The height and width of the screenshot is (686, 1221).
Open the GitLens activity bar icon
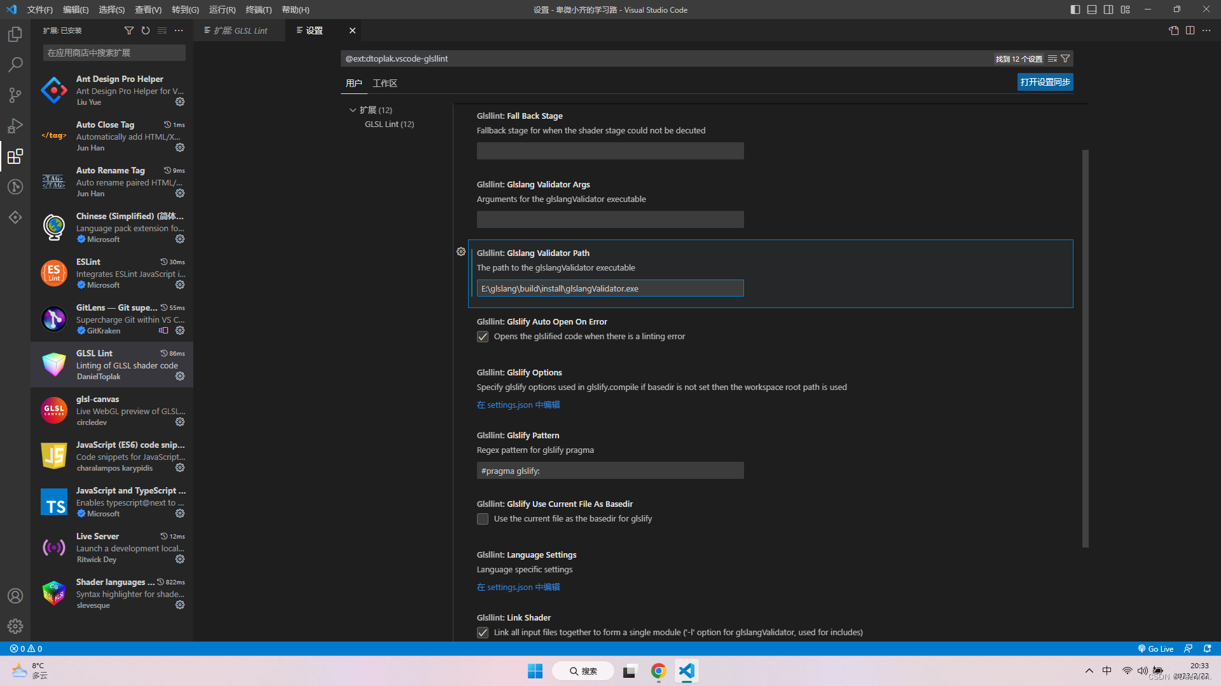[x=15, y=217]
